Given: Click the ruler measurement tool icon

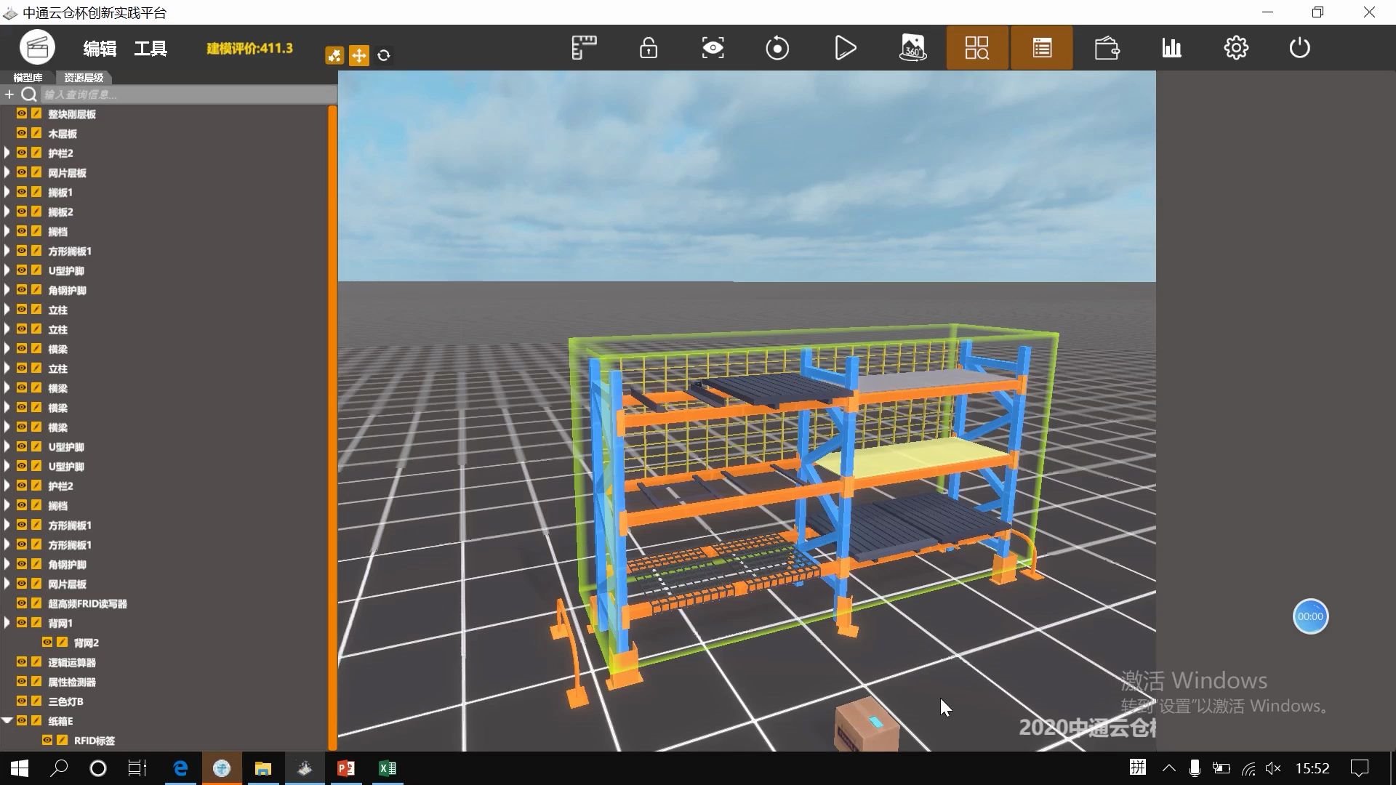Looking at the screenshot, I should coord(584,49).
